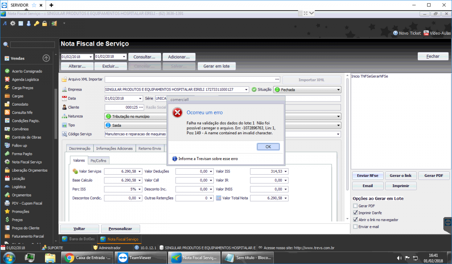
Task: Expand the Perc ISS dropdown arrow
Action: pyautogui.click(x=139, y=189)
